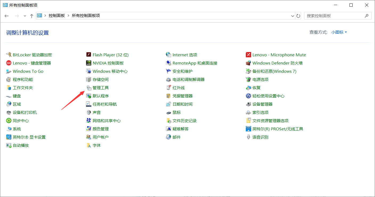The height and width of the screenshot is (197, 375).
Task: Click the Windows 移动中心 icon
Action: pos(89,71)
